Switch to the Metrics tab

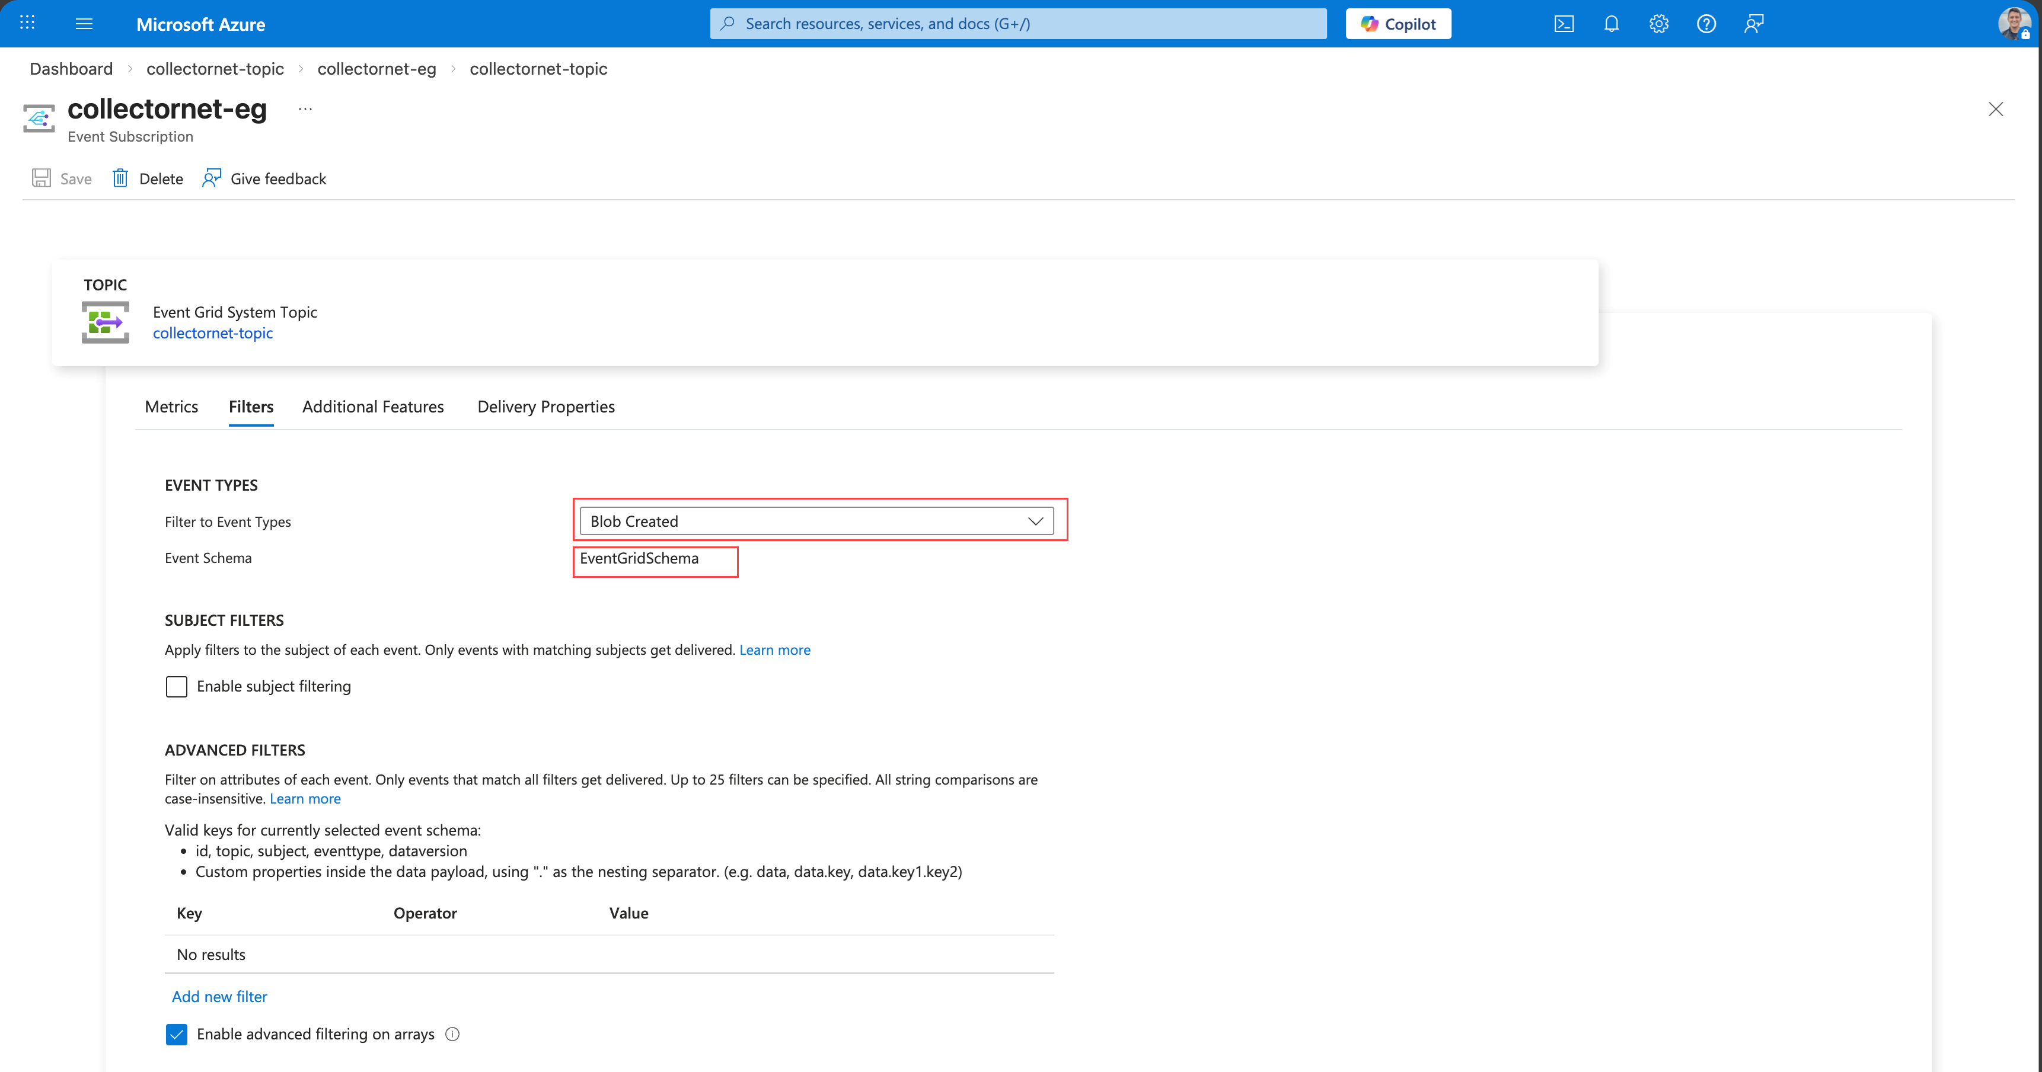171,407
